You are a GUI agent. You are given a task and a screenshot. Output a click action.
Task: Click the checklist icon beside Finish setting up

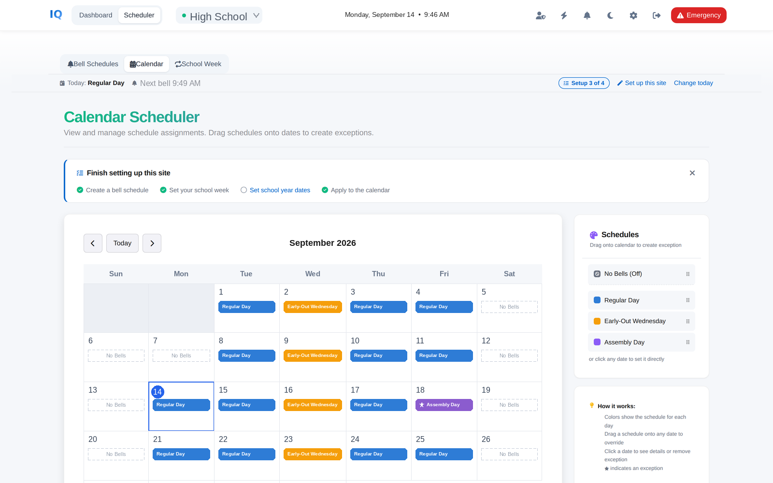point(80,173)
